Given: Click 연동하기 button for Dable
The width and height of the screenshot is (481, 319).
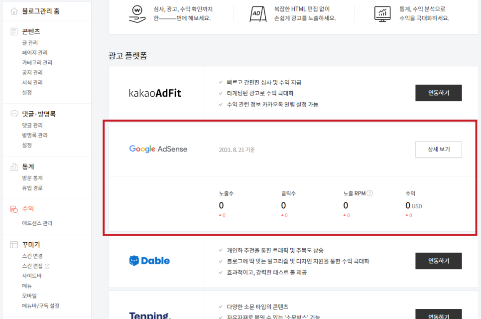Looking at the screenshot, I should 438,261.
